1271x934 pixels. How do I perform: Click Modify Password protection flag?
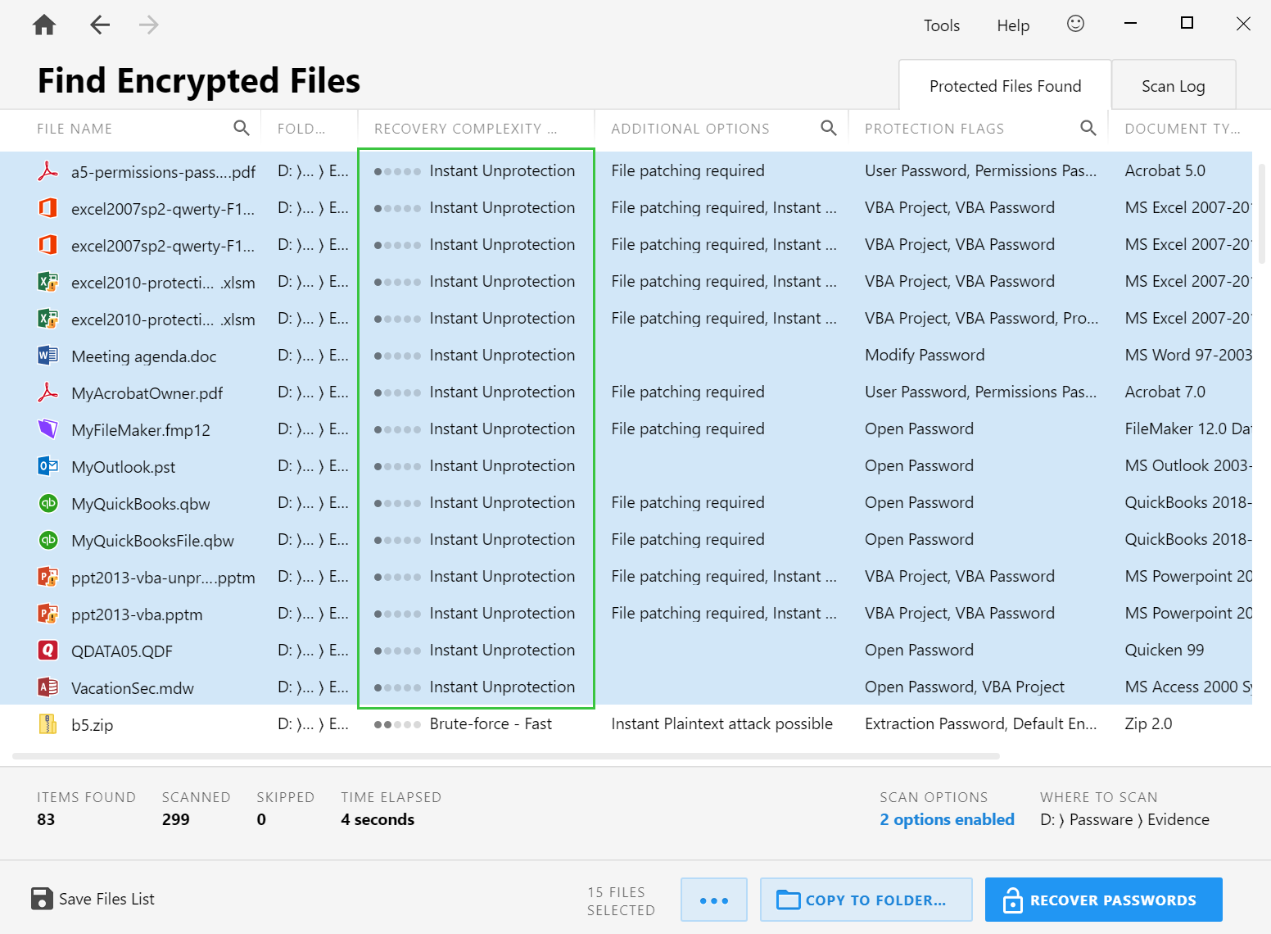click(925, 355)
